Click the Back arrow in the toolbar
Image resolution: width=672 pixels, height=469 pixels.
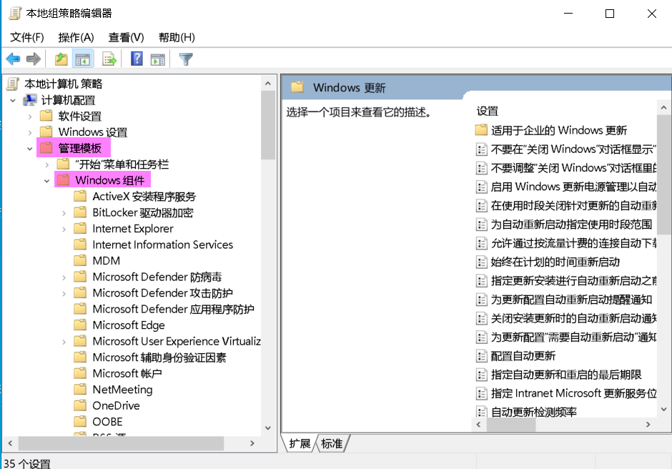click(x=14, y=59)
